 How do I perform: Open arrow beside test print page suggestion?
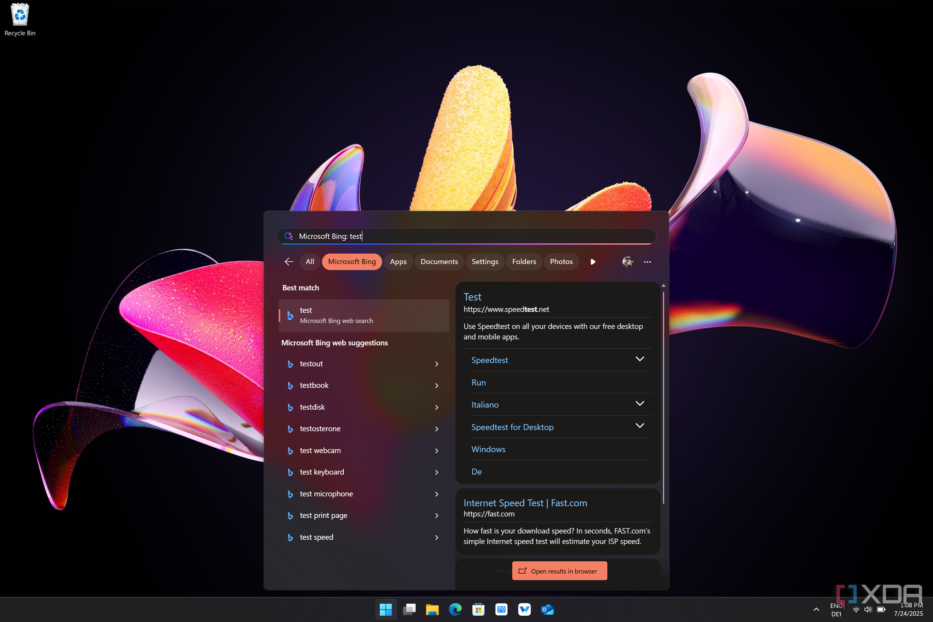coord(437,516)
